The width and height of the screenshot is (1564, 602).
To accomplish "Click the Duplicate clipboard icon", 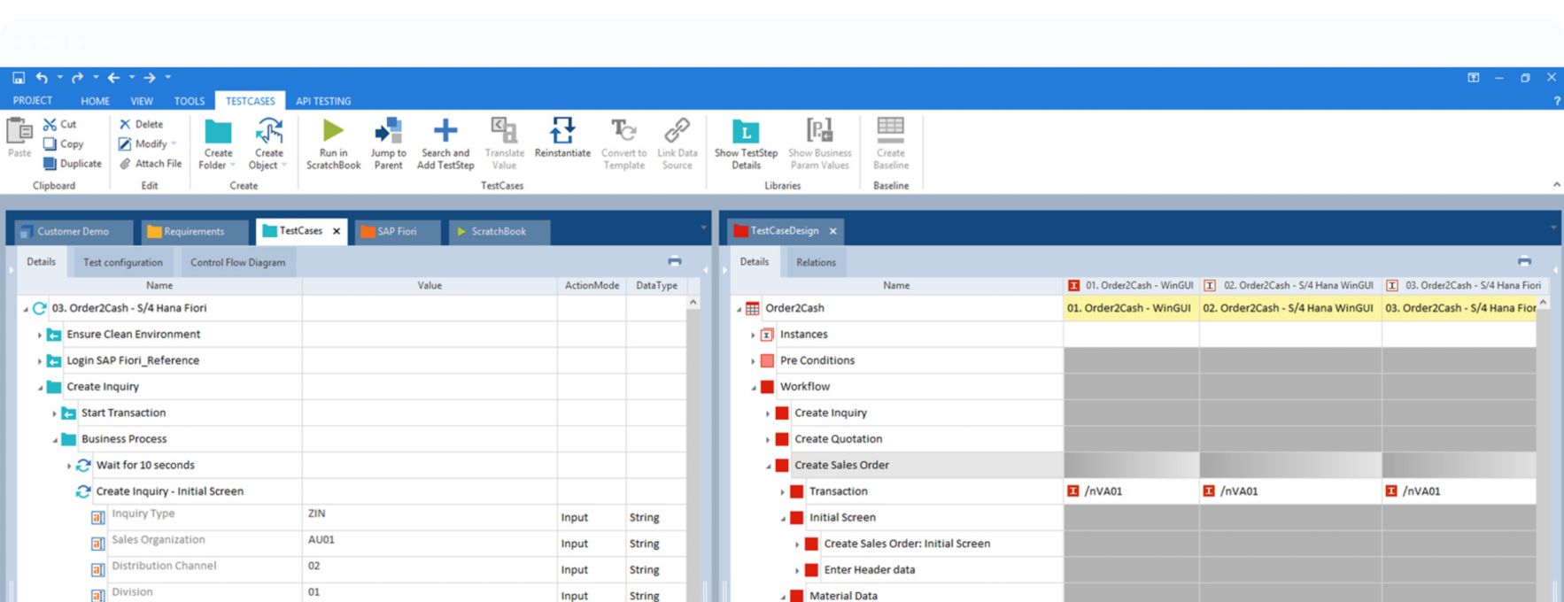I will (50, 164).
